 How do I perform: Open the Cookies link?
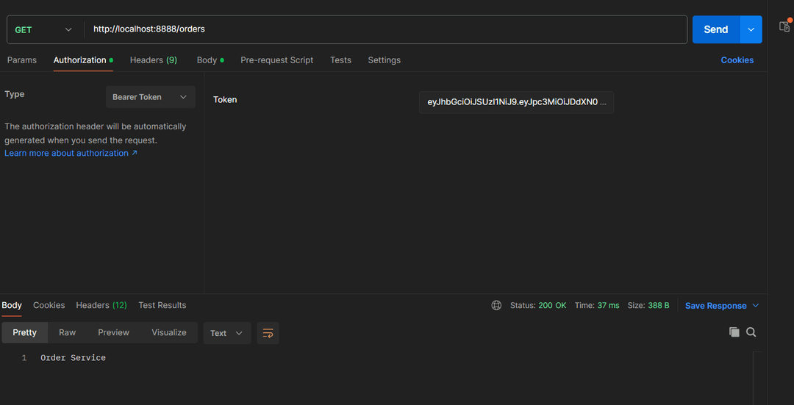tap(737, 60)
